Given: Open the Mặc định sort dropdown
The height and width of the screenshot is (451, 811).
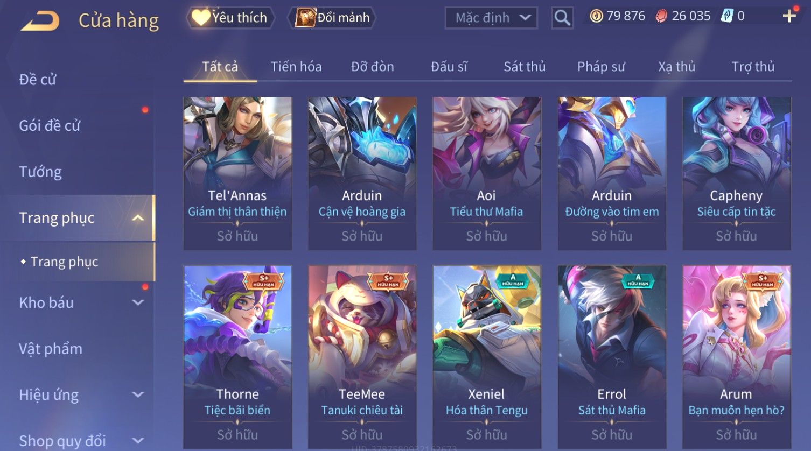Looking at the screenshot, I should pyautogui.click(x=491, y=18).
